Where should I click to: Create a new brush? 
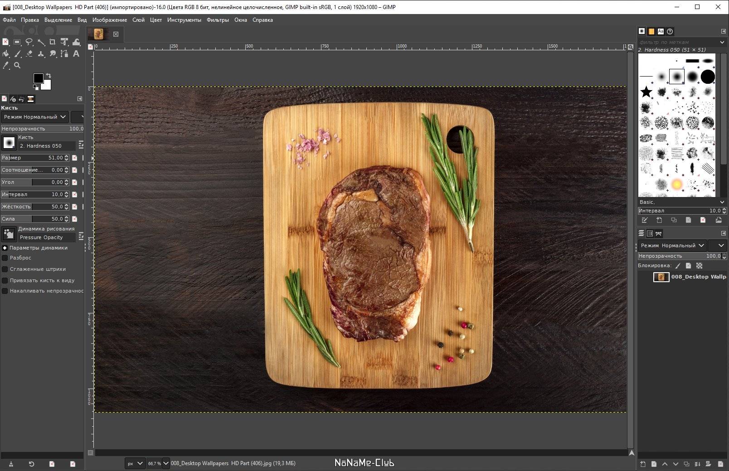(x=659, y=220)
